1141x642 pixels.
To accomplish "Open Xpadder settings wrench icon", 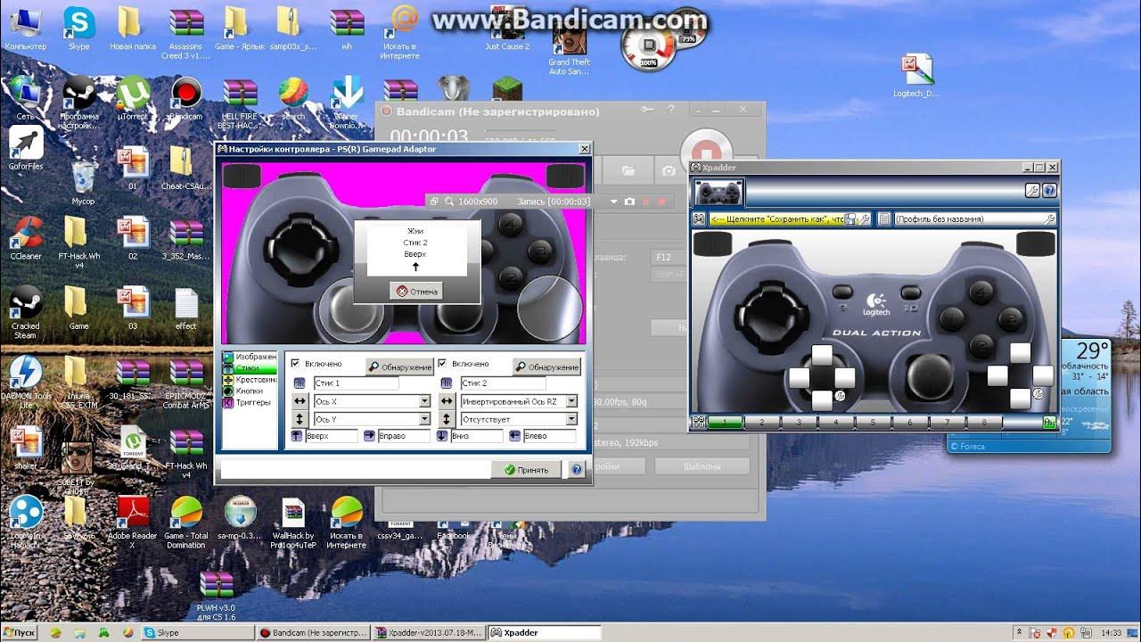I will 1032,190.
